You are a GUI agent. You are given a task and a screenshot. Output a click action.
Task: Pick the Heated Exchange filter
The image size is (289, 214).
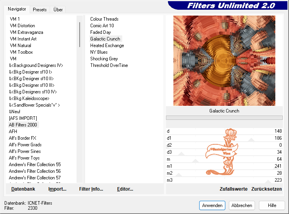(x=107, y=46)
